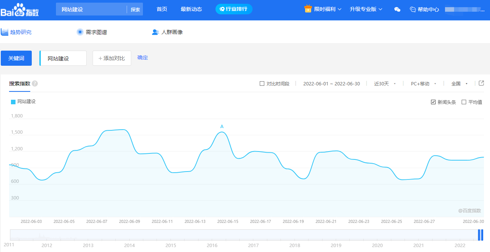
Task: Expand the 全国 region dropdown
Action: (x=457, y=83)
